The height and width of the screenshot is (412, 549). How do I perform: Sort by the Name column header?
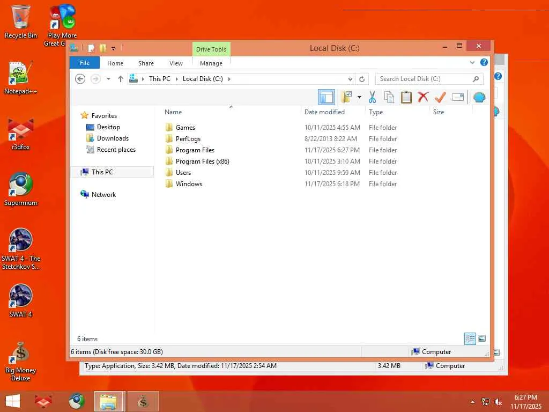(173, 112)
